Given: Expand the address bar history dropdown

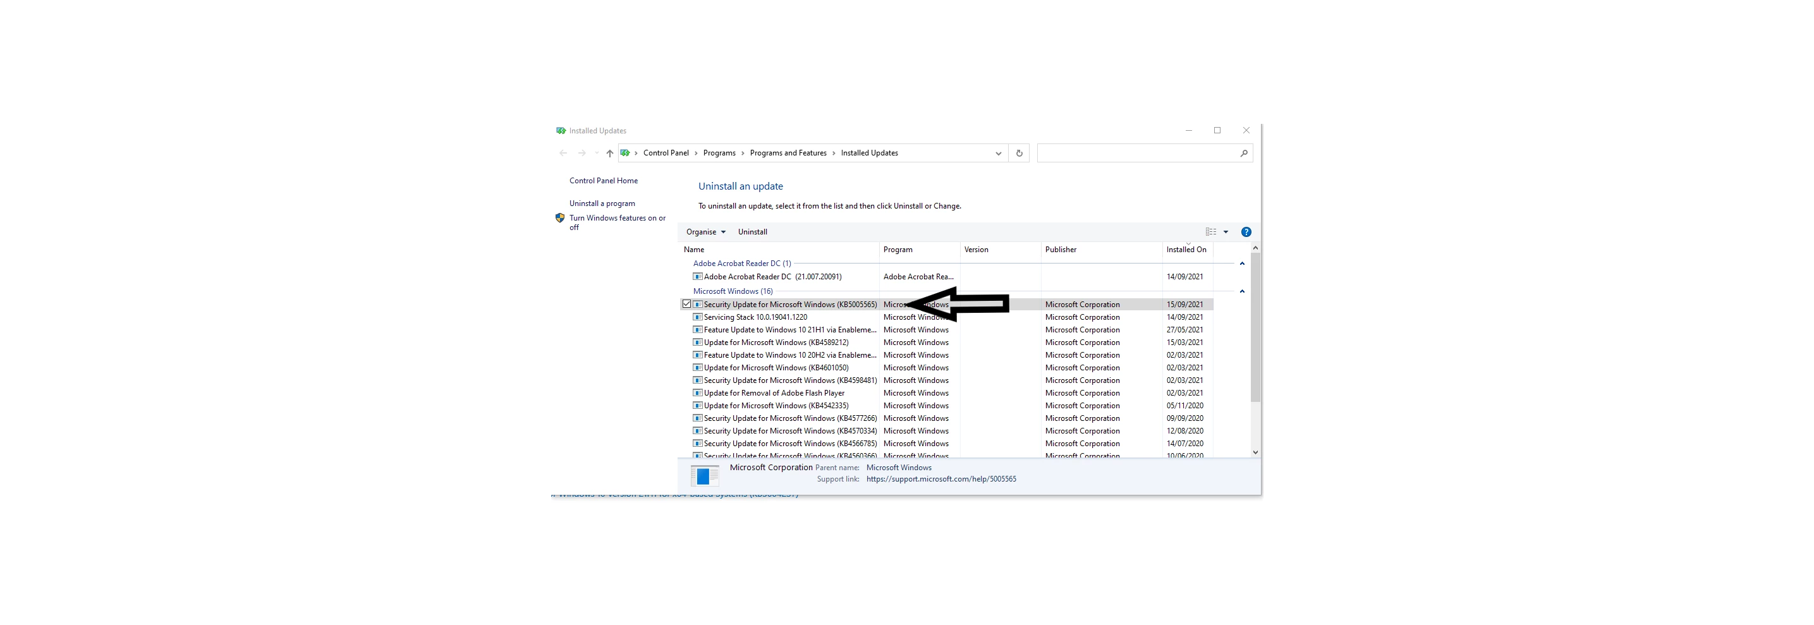Looking at the screenshot, I should (x=998, y=154).
